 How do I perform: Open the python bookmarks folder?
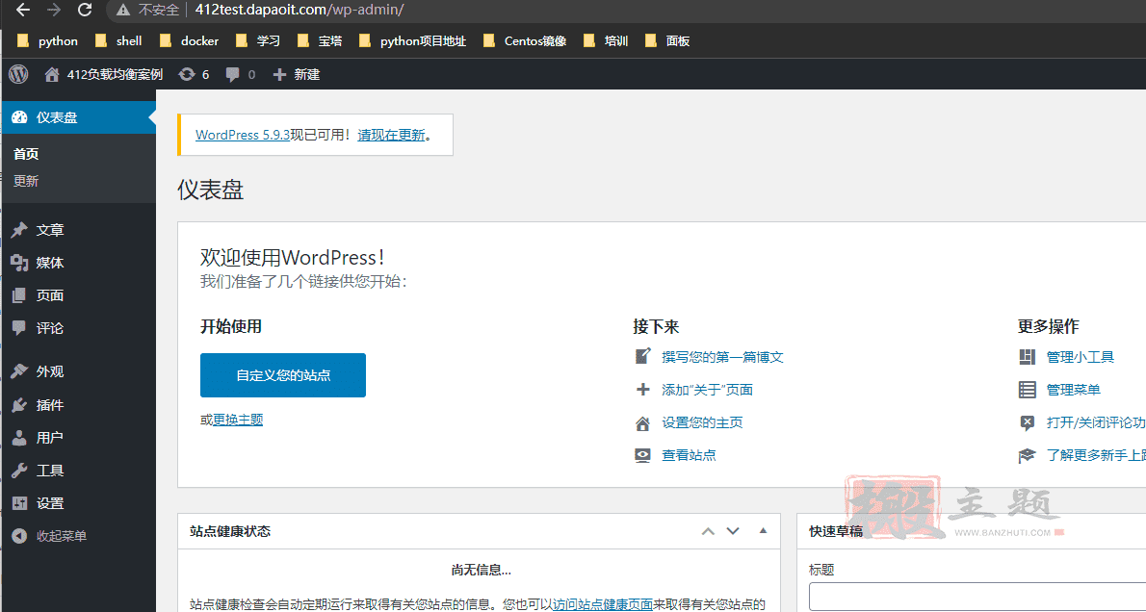47,41
